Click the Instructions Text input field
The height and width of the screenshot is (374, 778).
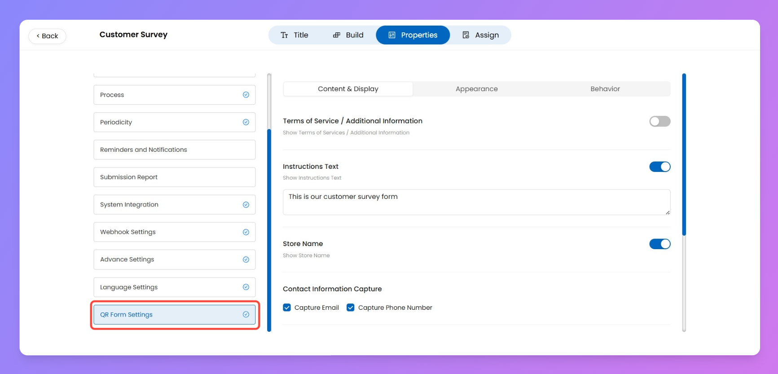(476, 202)
